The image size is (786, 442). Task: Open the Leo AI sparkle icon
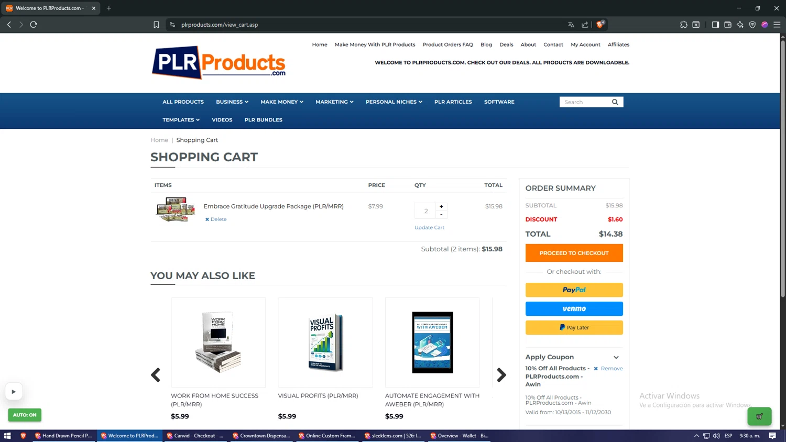click(740, 25)
